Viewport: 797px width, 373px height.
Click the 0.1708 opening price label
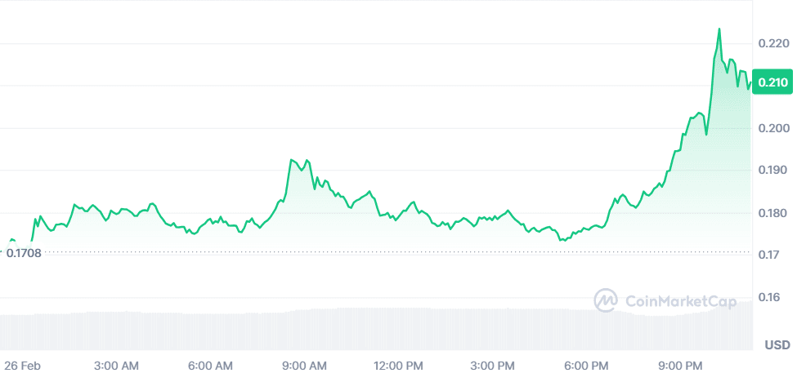coord(24,253)
